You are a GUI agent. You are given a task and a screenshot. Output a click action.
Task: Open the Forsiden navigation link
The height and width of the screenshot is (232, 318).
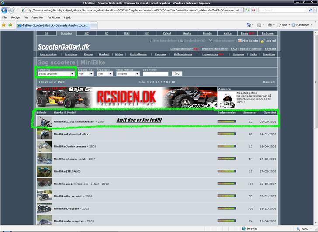[269, 54]
